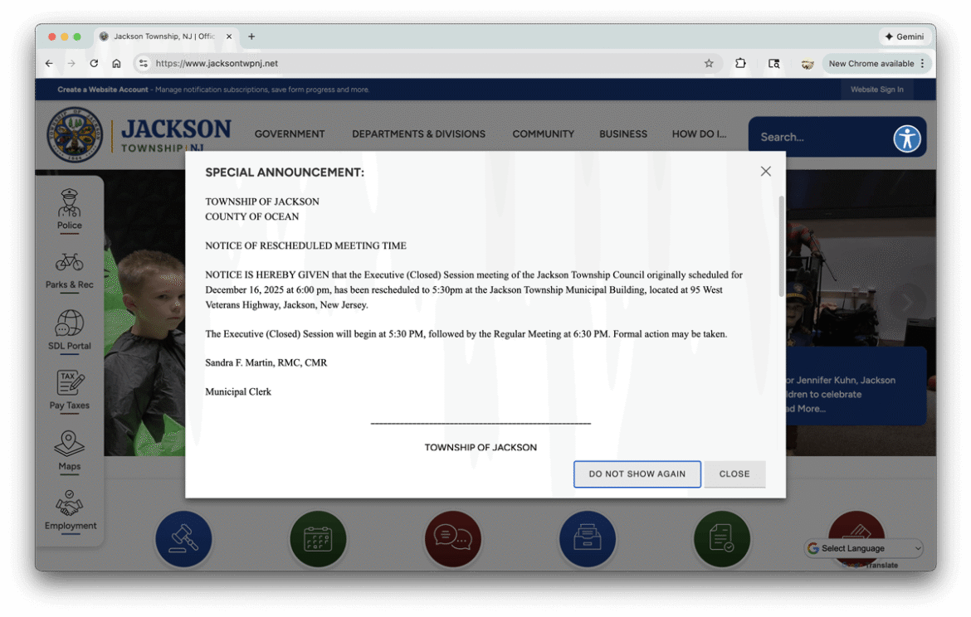Open the Police sidebar icon
Viewport: 971px width, 617px height.
point(70,204)
